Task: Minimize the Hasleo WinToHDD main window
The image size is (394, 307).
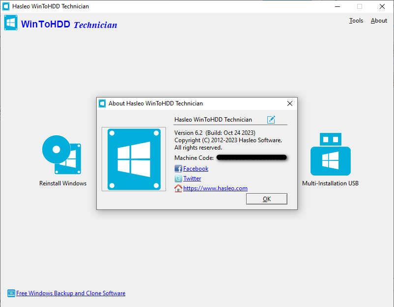Action: (338, 6)
